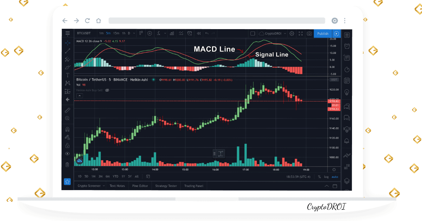Viewport: 422px width, 221px height.
Task: Click the alarm clock alert icon in top toolbar
Action: 190,33
